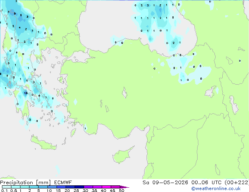Click the 0.5–1 mm legend swatch
Screen dimensions: 249x192
point(16,187)
